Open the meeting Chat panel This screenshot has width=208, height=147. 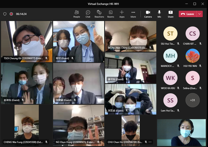pos(88,14)
